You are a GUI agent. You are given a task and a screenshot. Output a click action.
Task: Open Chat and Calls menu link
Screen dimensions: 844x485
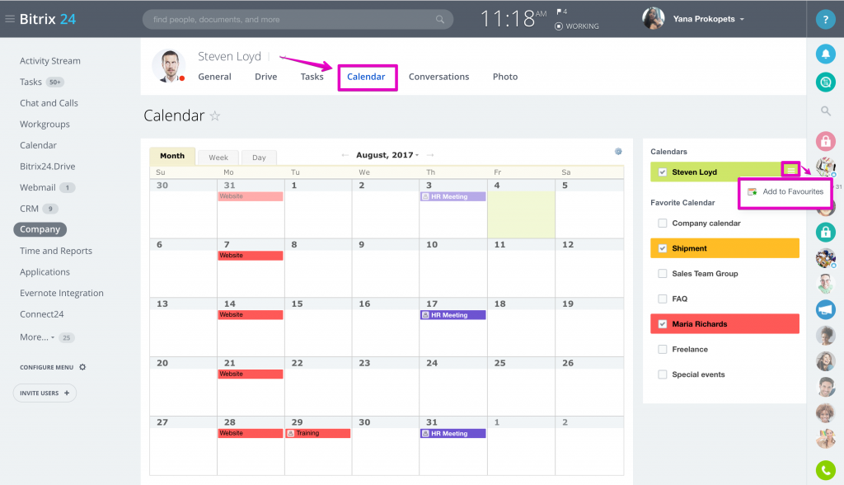click(x=49, y=103)
